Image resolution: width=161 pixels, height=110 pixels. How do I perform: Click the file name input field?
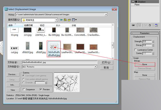click(x=60, y=62)
